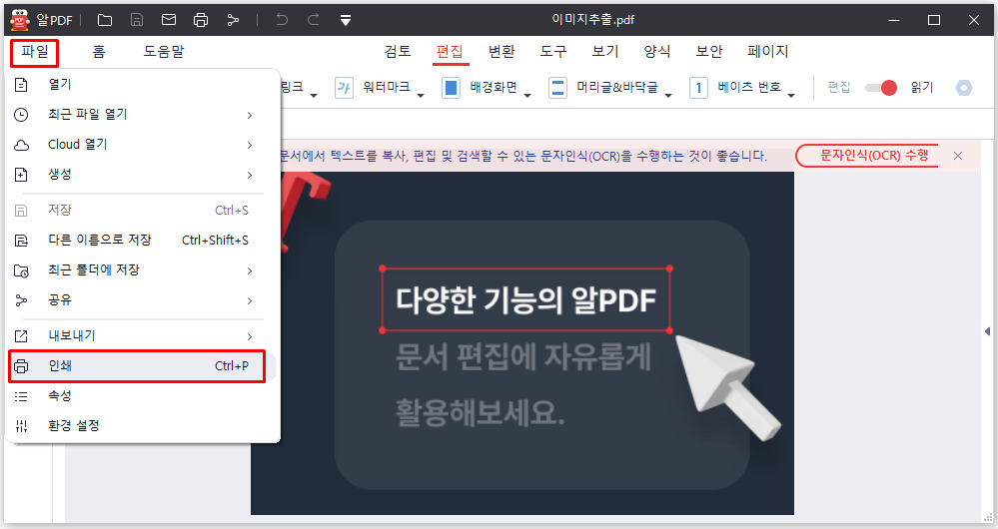The width and height of the screenshot is (998, 529).
Task: Select 속성 in the file menu
Action: [x=143, y=396]
